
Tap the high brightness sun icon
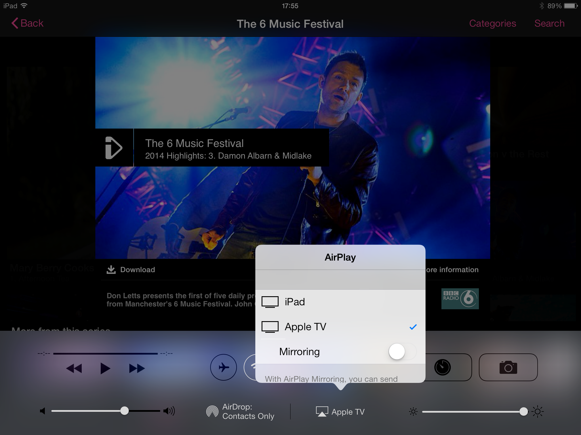click(538, 411)
